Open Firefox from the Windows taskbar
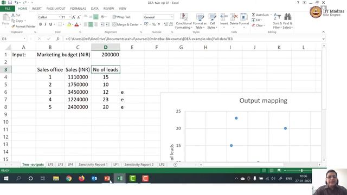The image size is (347, 195). point(81,178)
